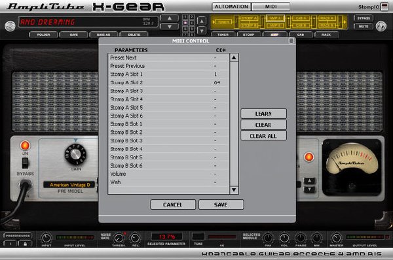
Task: Click the round logo button left of preset display
Action: pos(10,25)
